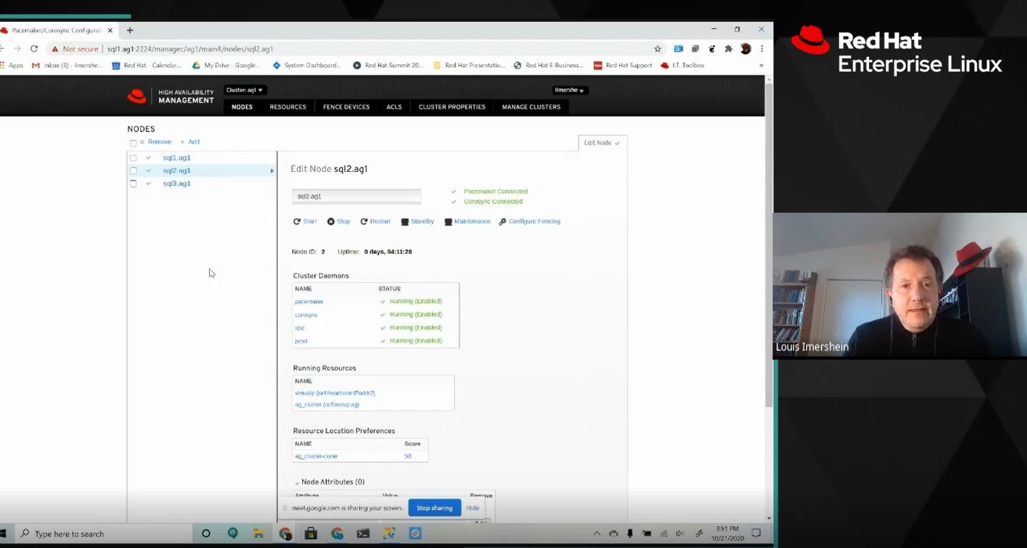Open the Cluster: ag1 dropdown

(243, 90)
